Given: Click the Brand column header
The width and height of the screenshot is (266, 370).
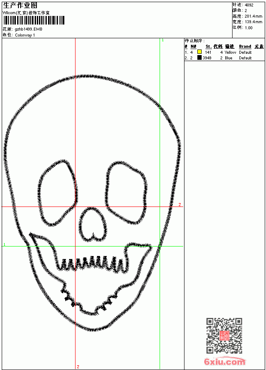Looking at the screenshot, I should tap(245, 46).
